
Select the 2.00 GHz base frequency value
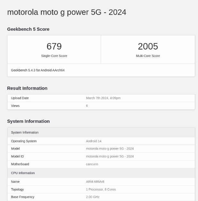pos(92,197)
